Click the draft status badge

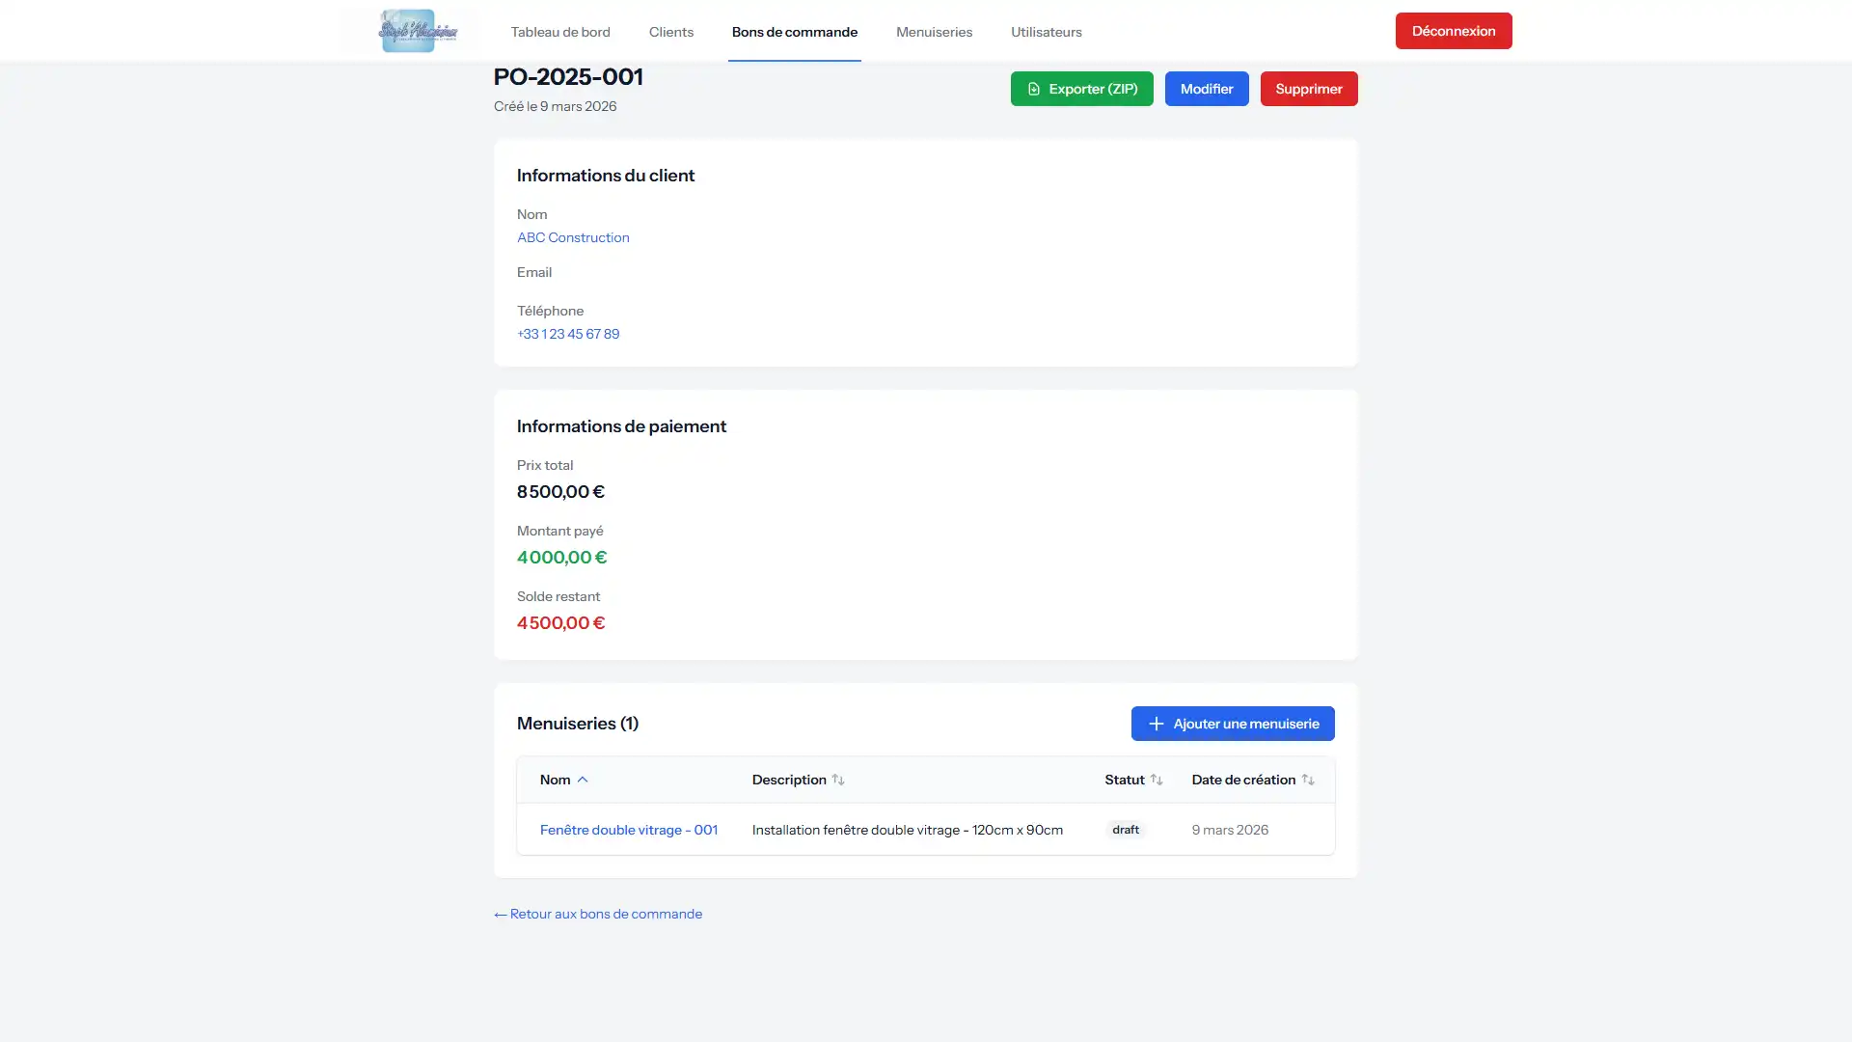pyautogui.click(x=1125, y=830)
